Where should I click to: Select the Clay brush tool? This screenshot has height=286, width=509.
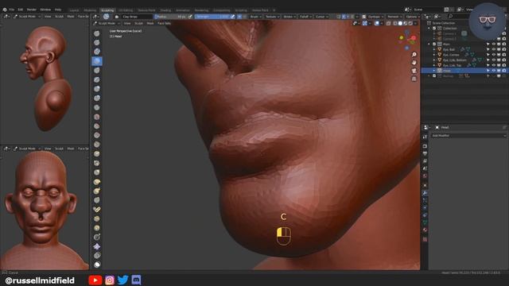tap(97, 52)
